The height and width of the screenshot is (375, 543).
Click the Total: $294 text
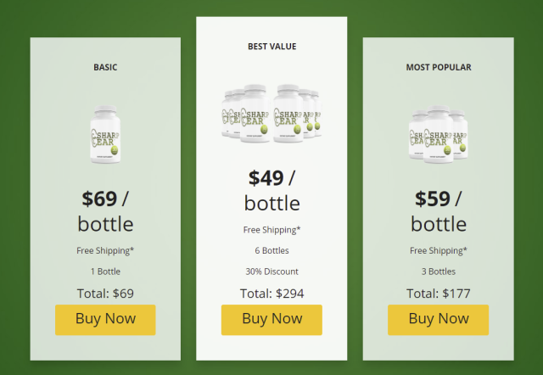click(x=271, y=294)
